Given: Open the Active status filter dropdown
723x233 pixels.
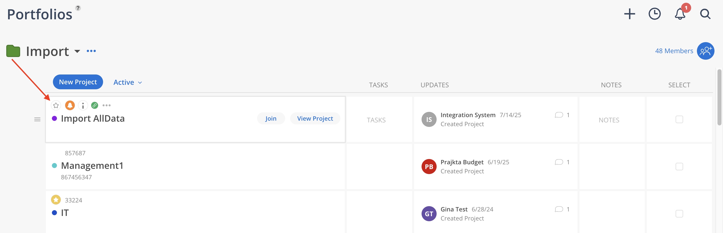Looking at the screenshot, I should point(128,82).
